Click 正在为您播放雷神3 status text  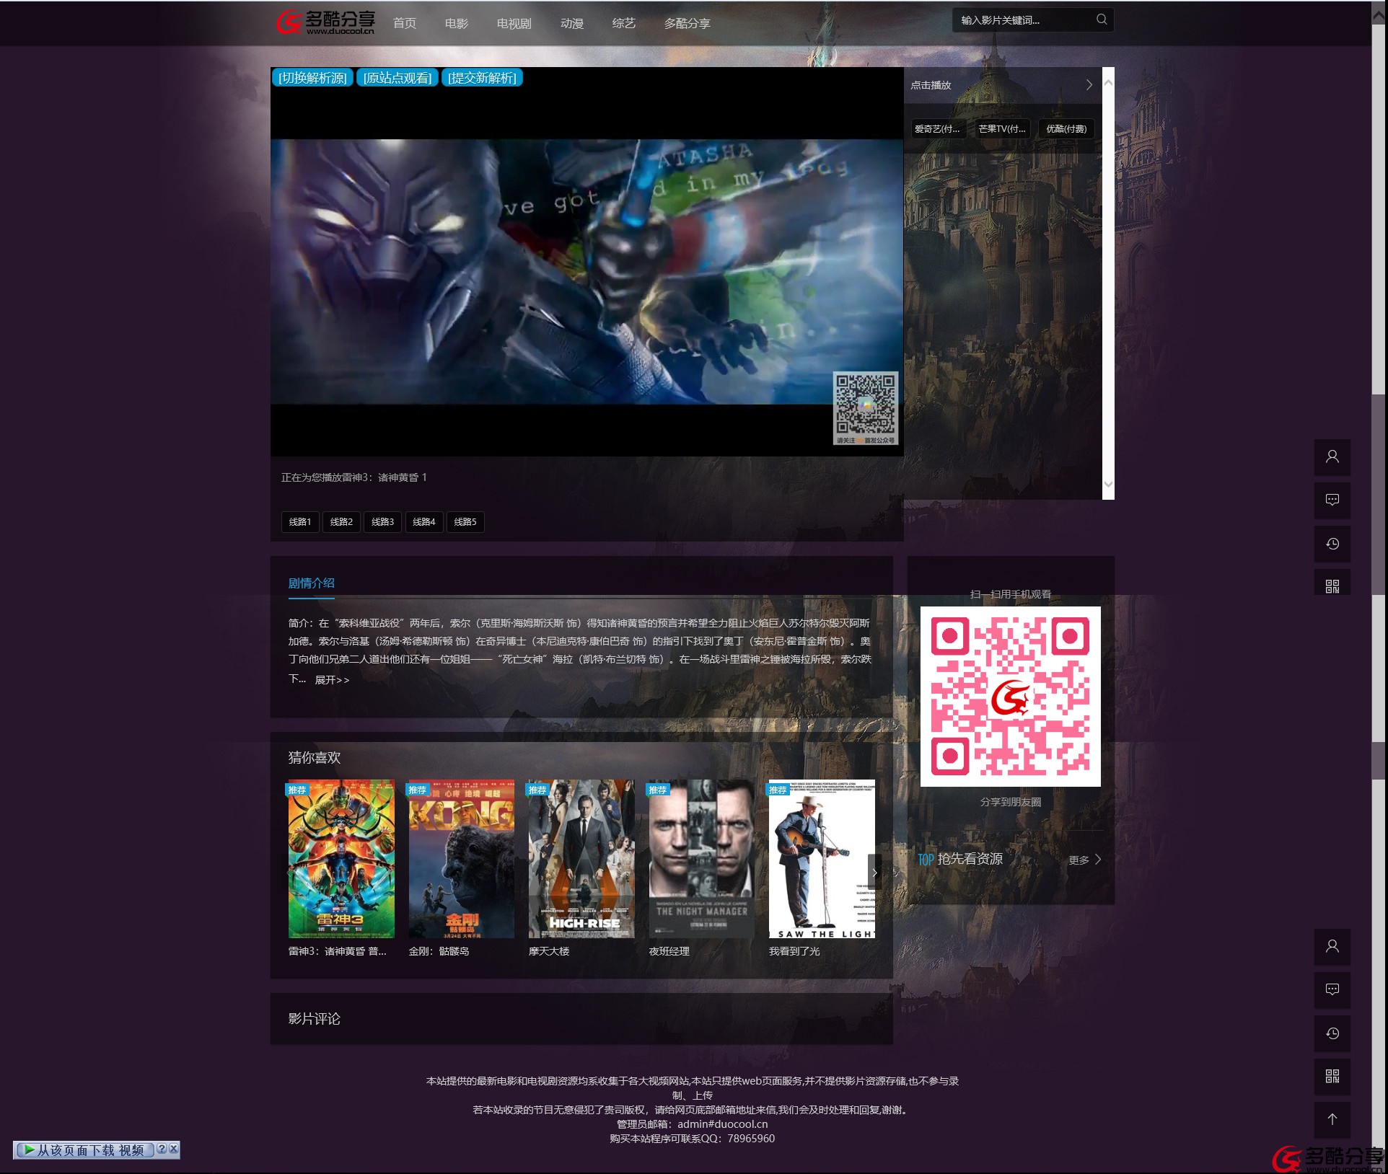pyautogui.click(x=353, y=477)
